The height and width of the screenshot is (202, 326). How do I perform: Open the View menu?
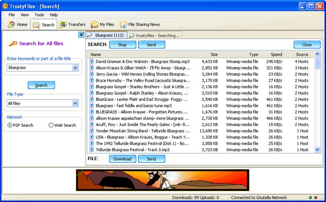[24, 15]
